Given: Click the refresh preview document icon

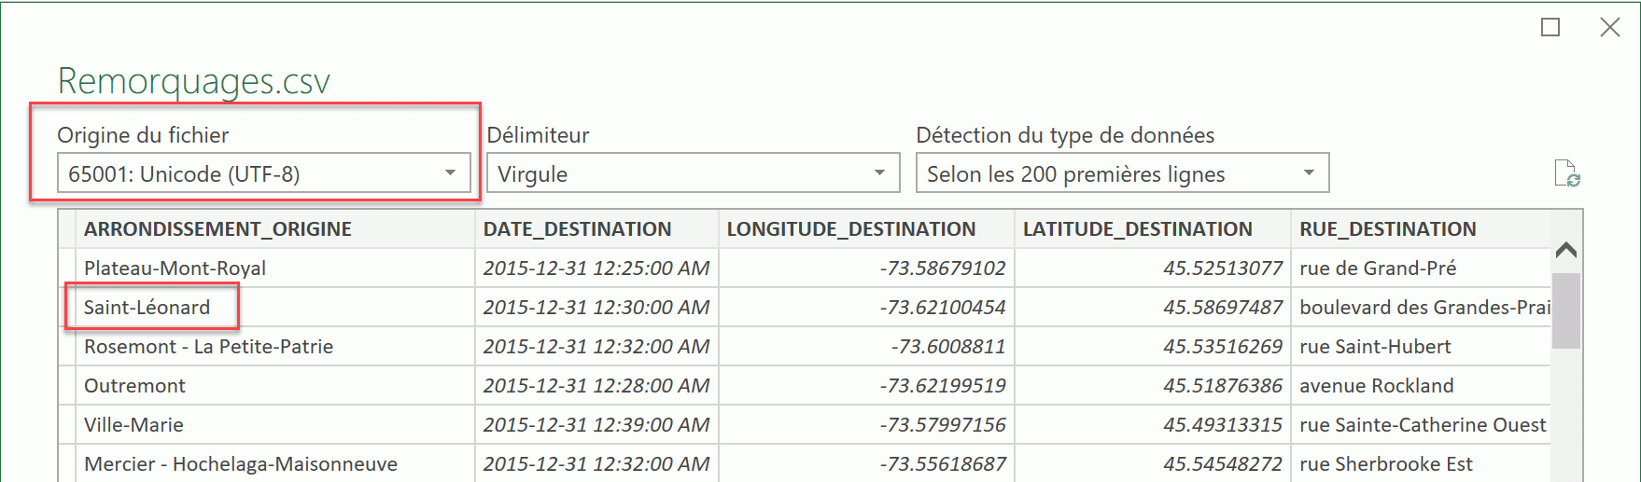Looking at the screenshot, I should coord(1566,173).
